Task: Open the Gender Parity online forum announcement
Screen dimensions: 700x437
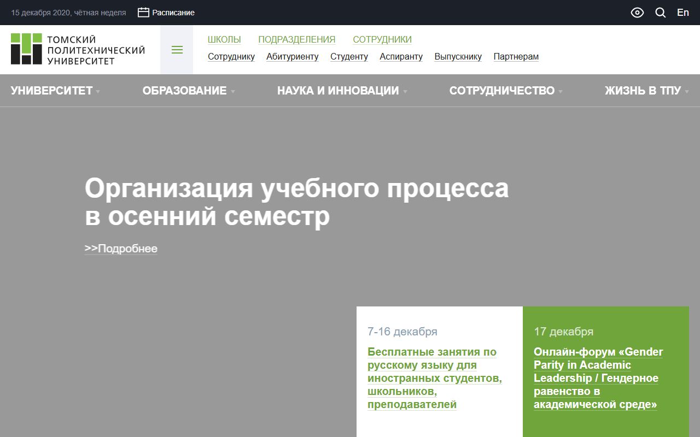Action: coord(598,378)
